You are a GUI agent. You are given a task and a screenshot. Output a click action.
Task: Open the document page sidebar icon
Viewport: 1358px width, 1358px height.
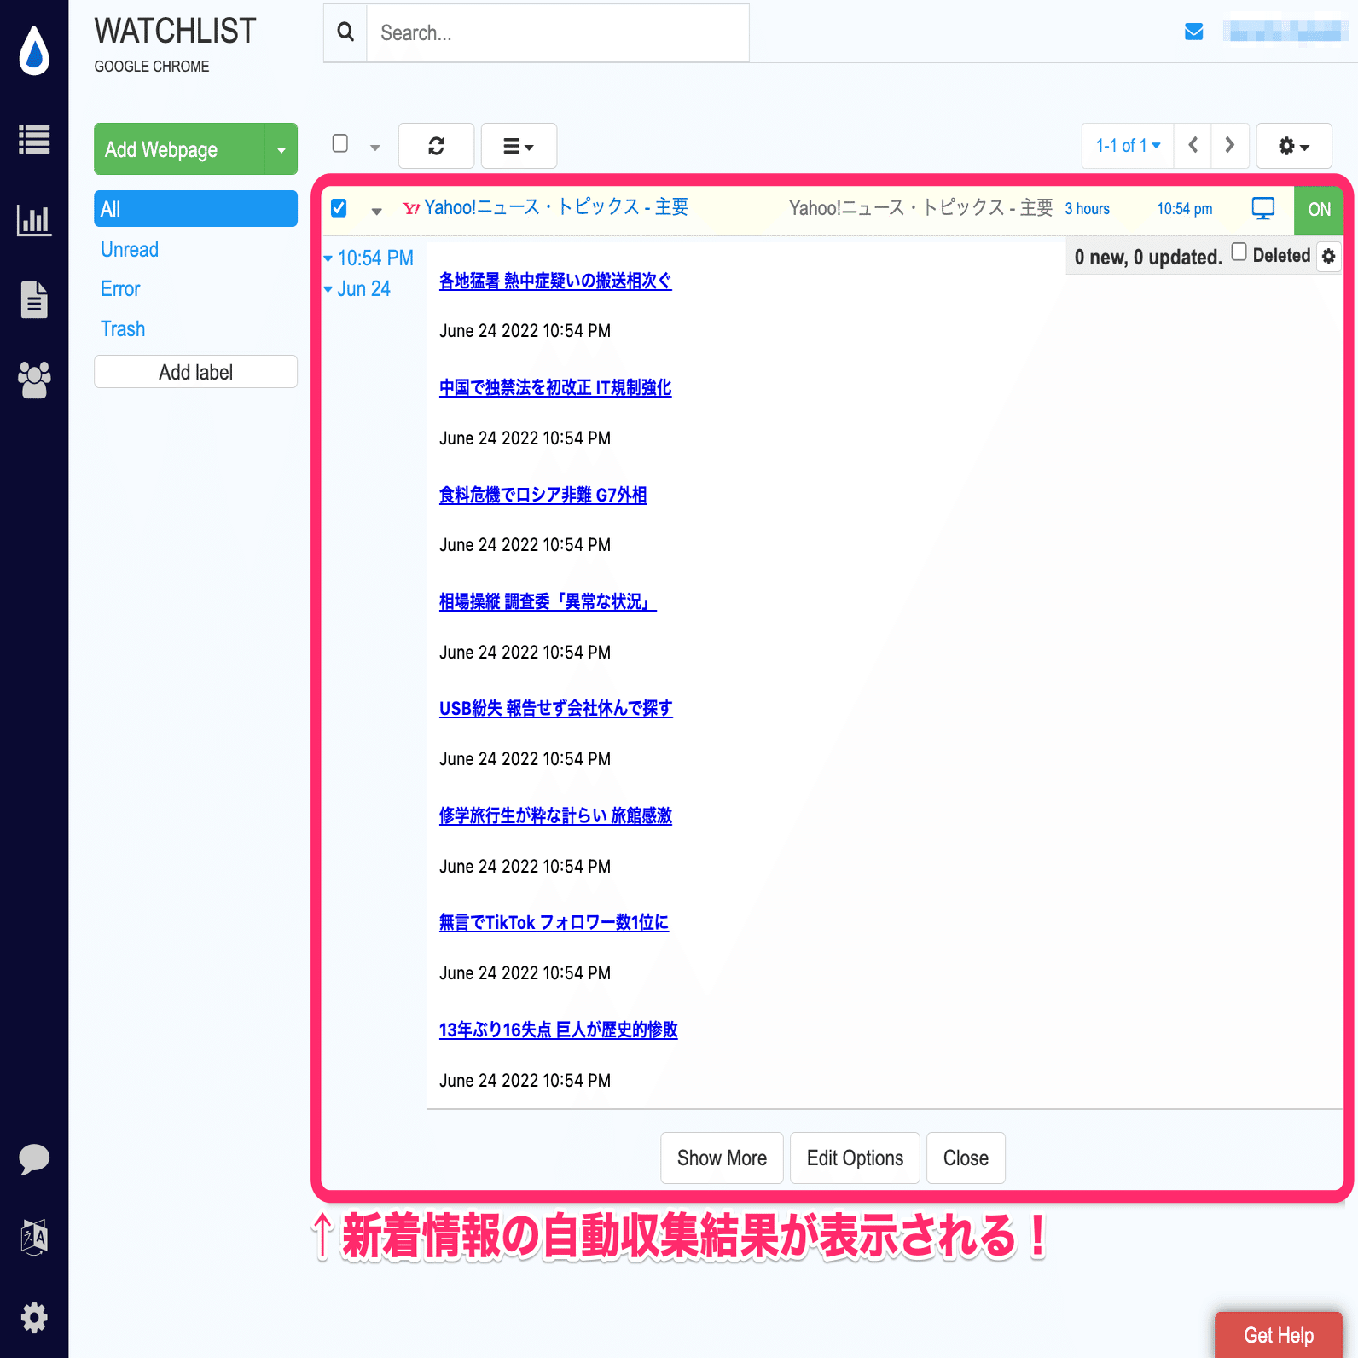point(34,299)
